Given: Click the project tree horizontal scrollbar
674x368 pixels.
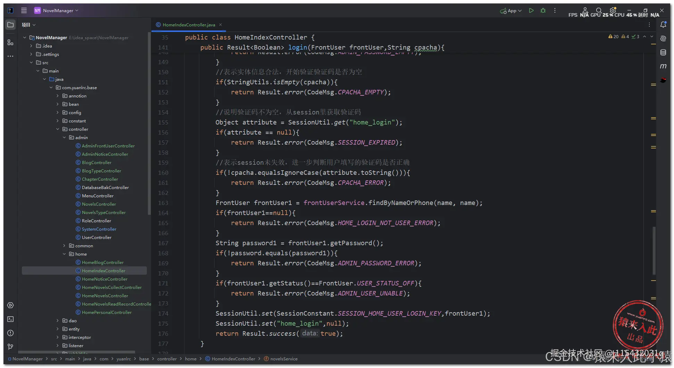Looking at the screenshot, I should (x=76, y=352).
